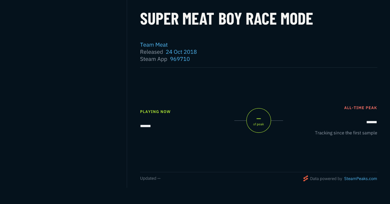Click the orange SteamPeaks logo icon

pos(305,178)
